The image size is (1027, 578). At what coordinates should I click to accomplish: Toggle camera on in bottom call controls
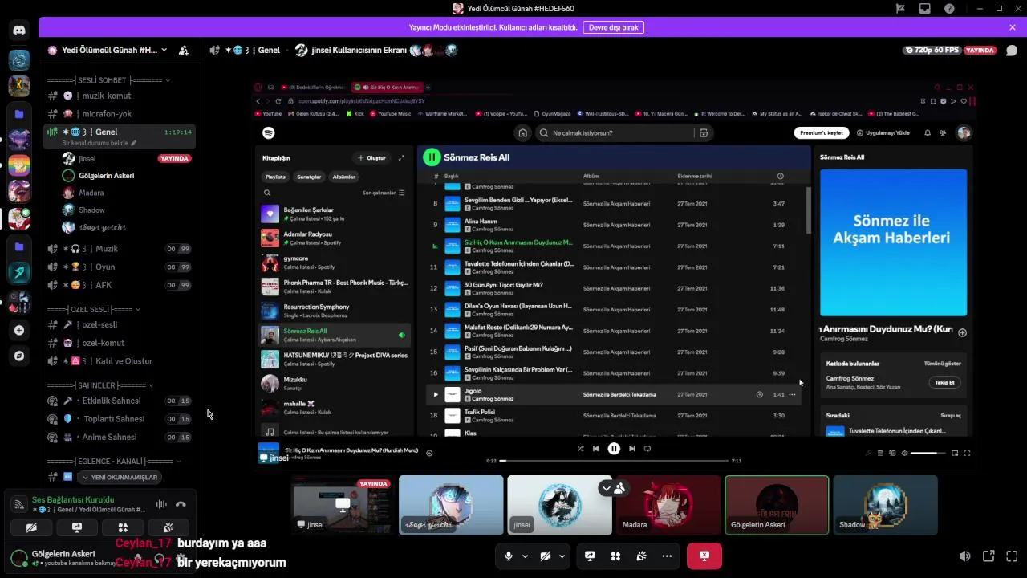point(546,556)
